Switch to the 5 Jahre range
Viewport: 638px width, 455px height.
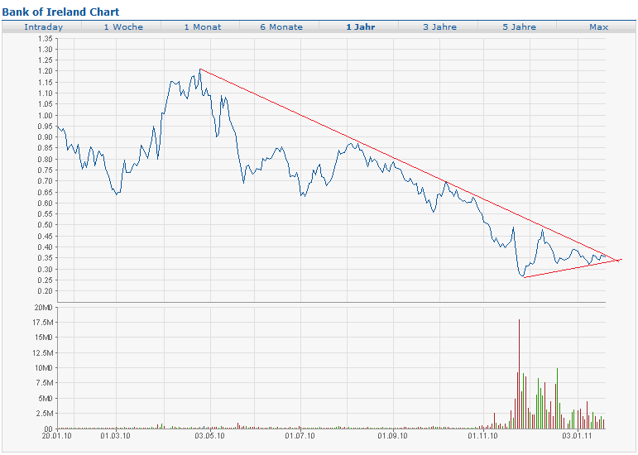click(519, 27)
